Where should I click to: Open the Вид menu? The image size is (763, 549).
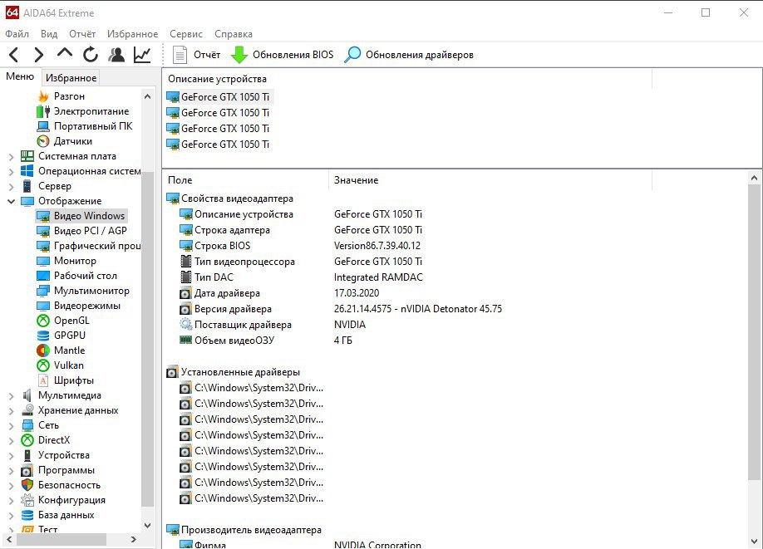pos(49,34)
